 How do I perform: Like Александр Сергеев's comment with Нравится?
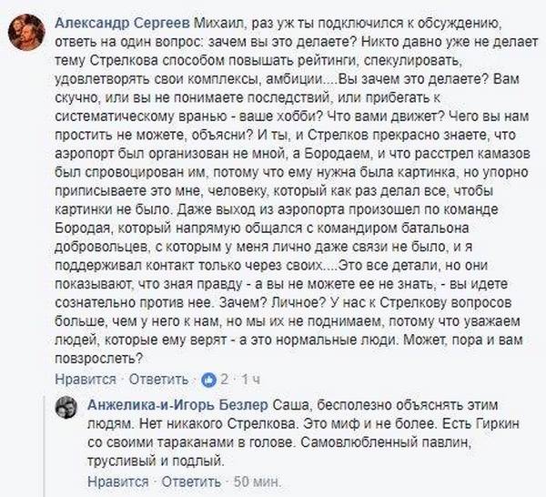(x=86, y=380)
